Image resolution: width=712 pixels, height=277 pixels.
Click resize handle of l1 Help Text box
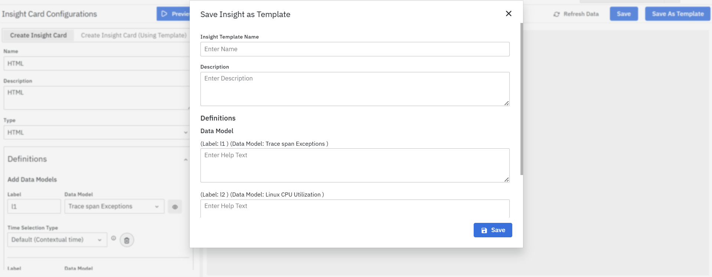(506, 179)
